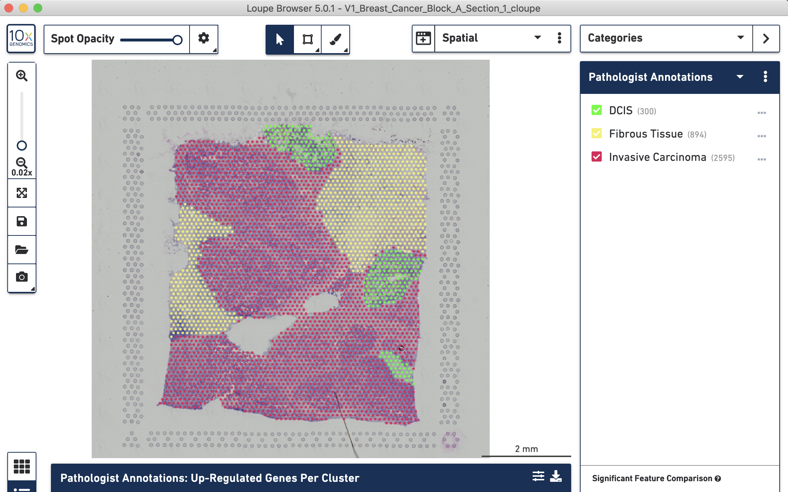The height and width of the screenshot is (492, 788).
Task: Click the right chevron beside Categories
Action: pos(766,38)
